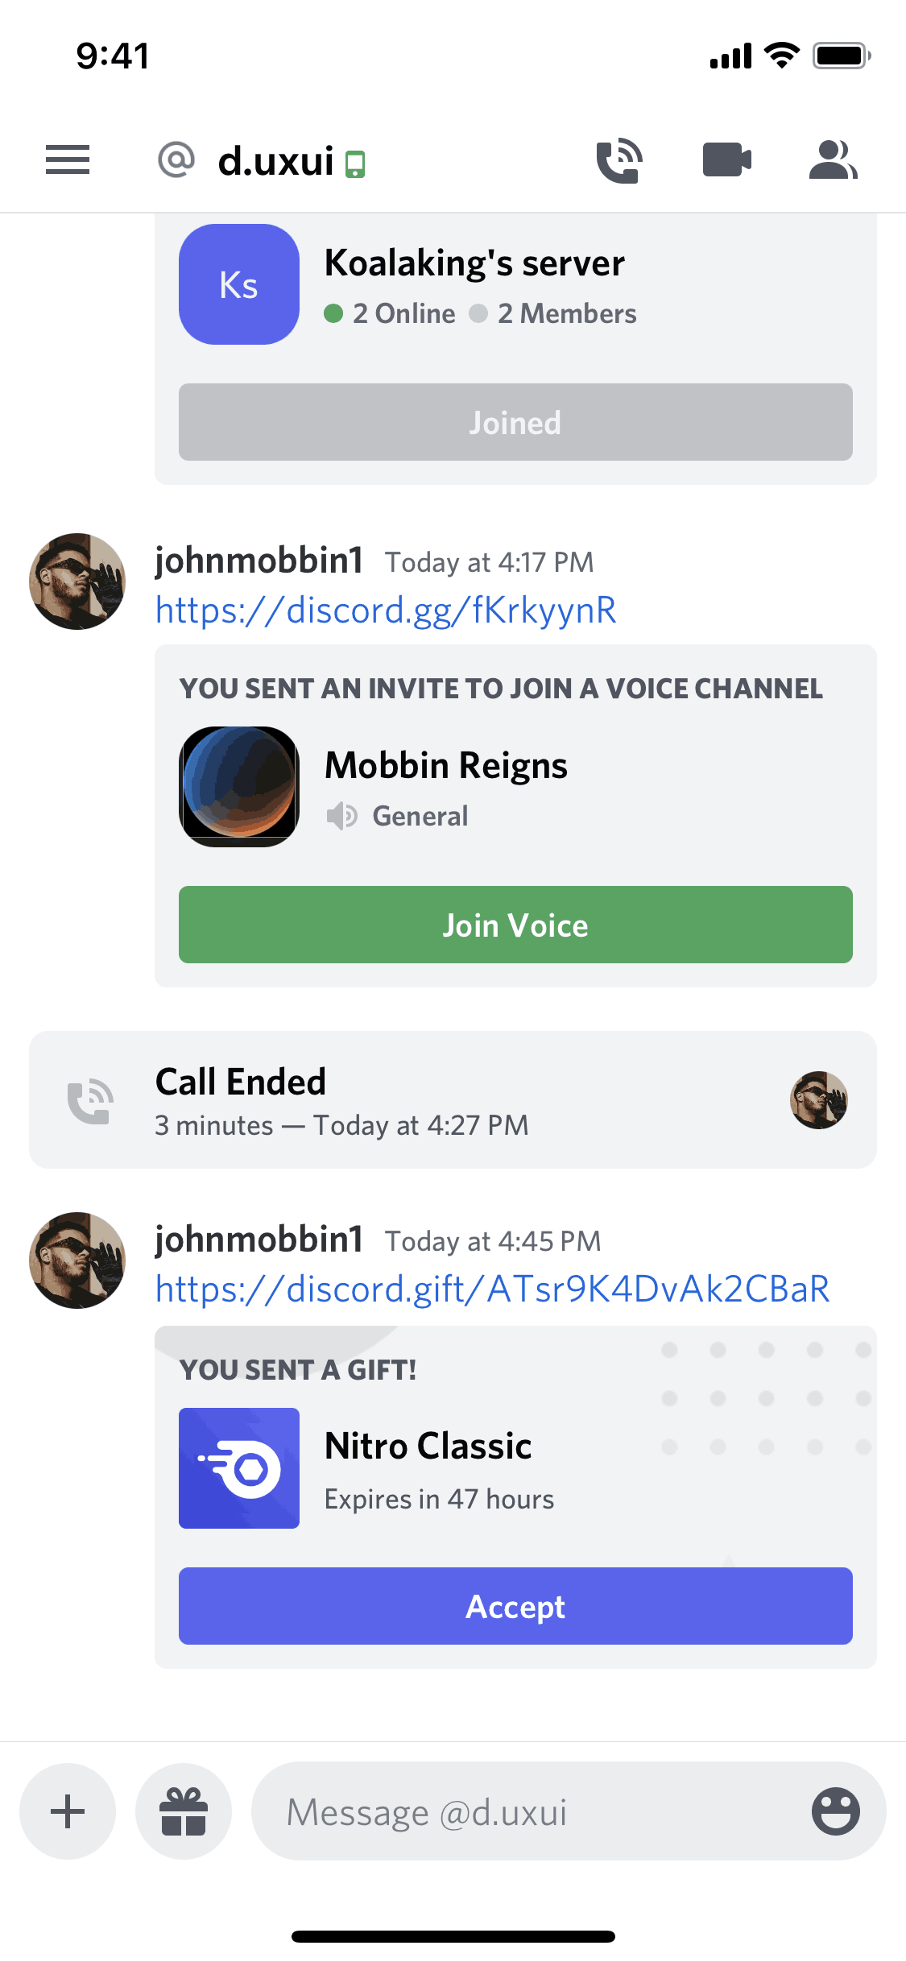The height and width of the screenshot is (1962, 906).
Task: Tap the Mobbin Reigns server icon
Action: (239, 786)
